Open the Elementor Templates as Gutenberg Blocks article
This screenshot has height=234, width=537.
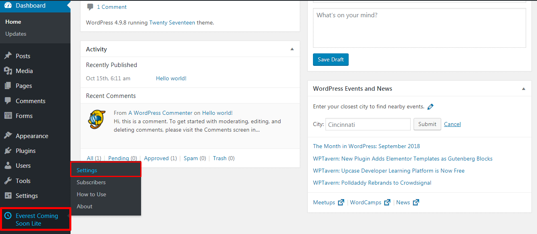pyautogui.click(x=403, y=159)
